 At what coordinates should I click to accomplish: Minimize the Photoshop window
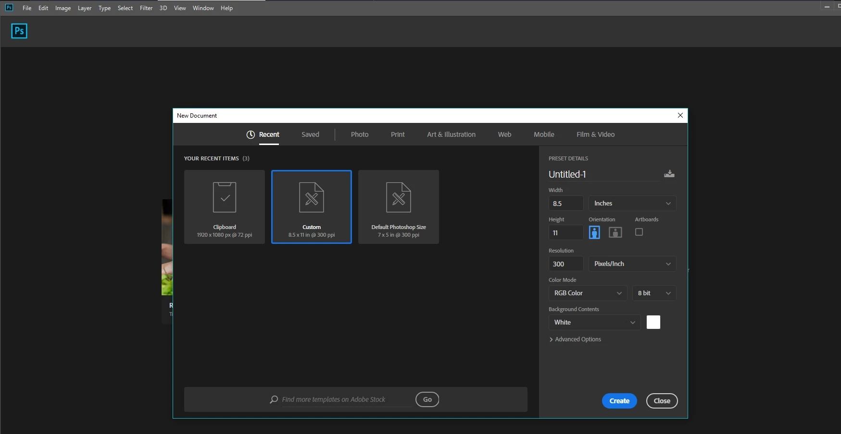827,7
